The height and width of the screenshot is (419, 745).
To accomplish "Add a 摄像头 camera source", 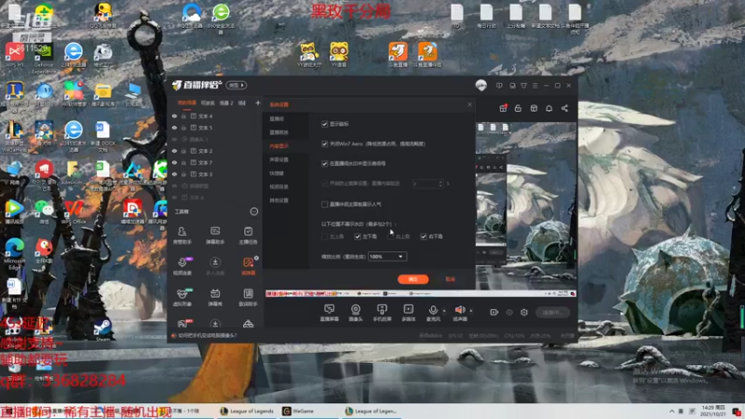I will click(x=356, y=313).
